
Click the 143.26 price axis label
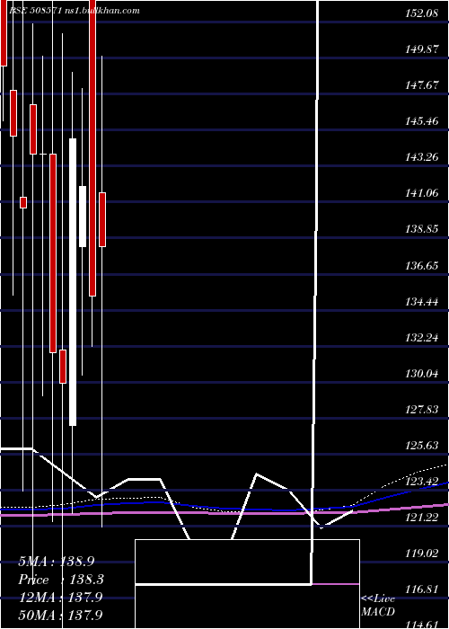click(x=421, y=157)
